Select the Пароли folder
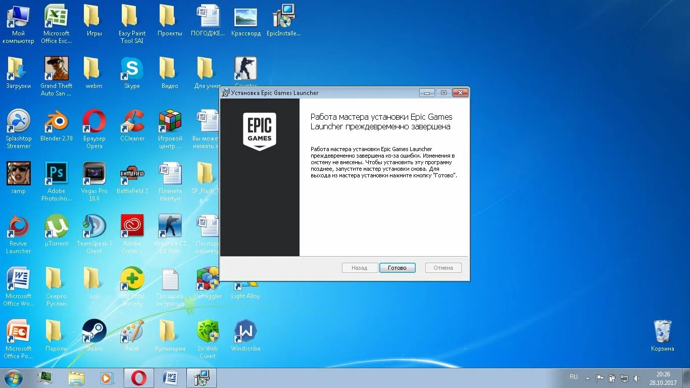690x388 pixels. point(56,336)
